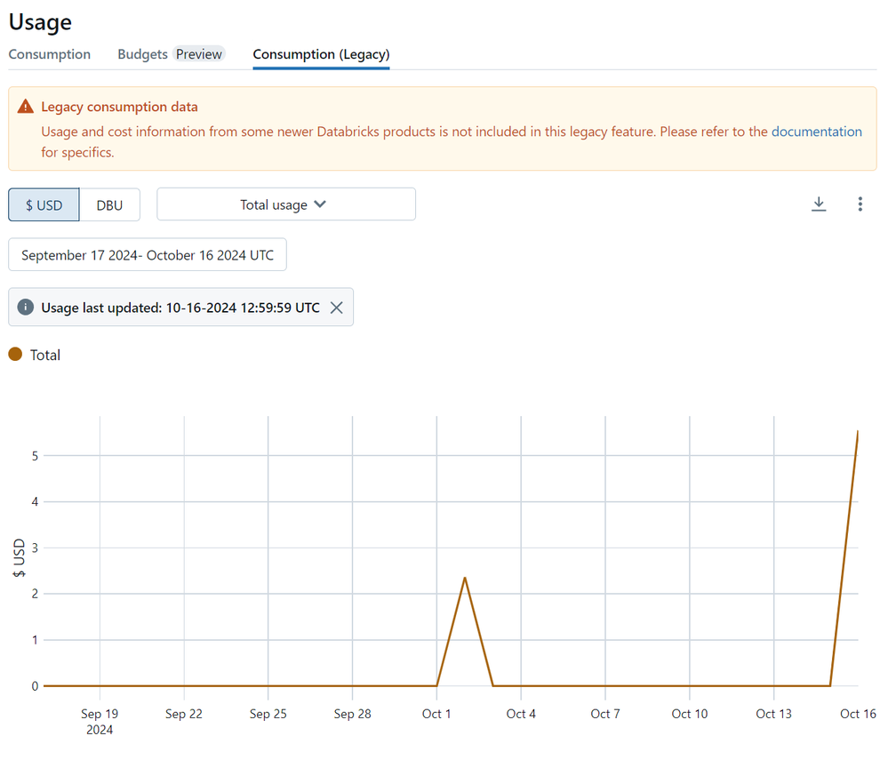Open the date range picker September 17 - October 16
Image resolution: width=888 pixels, height=768 pixels.
148,255
